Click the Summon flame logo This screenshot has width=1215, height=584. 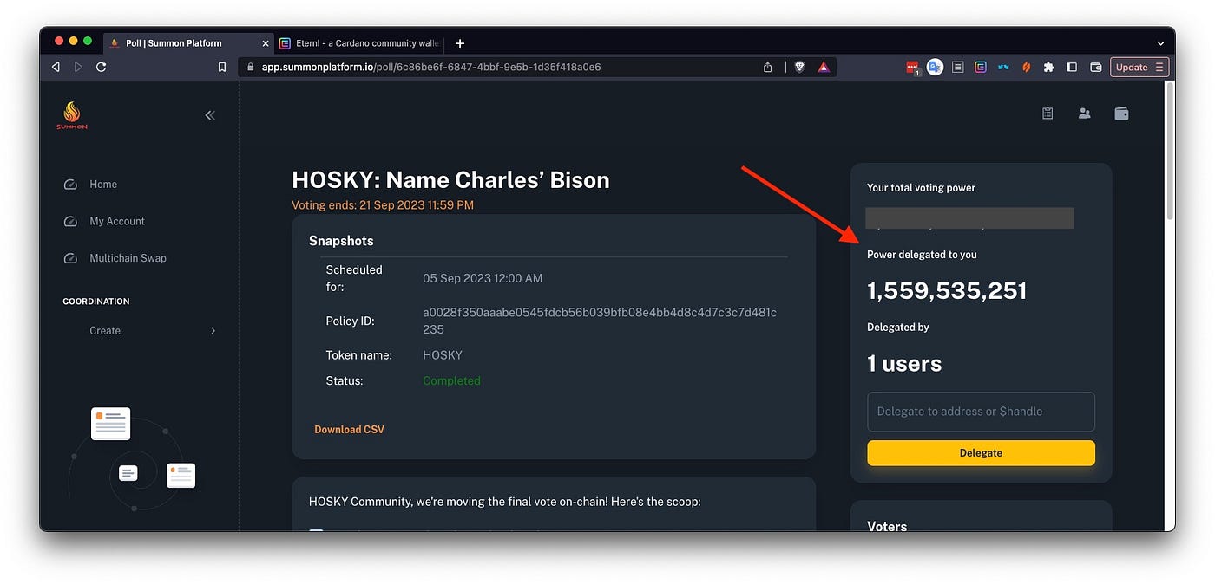(x=72, y=115)
